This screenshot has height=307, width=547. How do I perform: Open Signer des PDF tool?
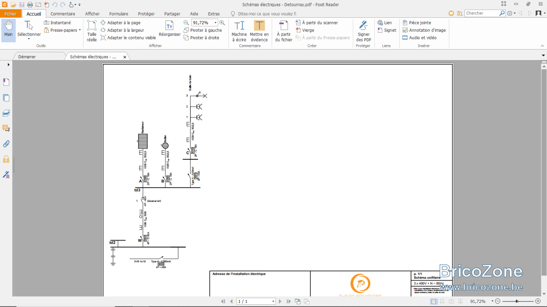(x=363, y=30)
